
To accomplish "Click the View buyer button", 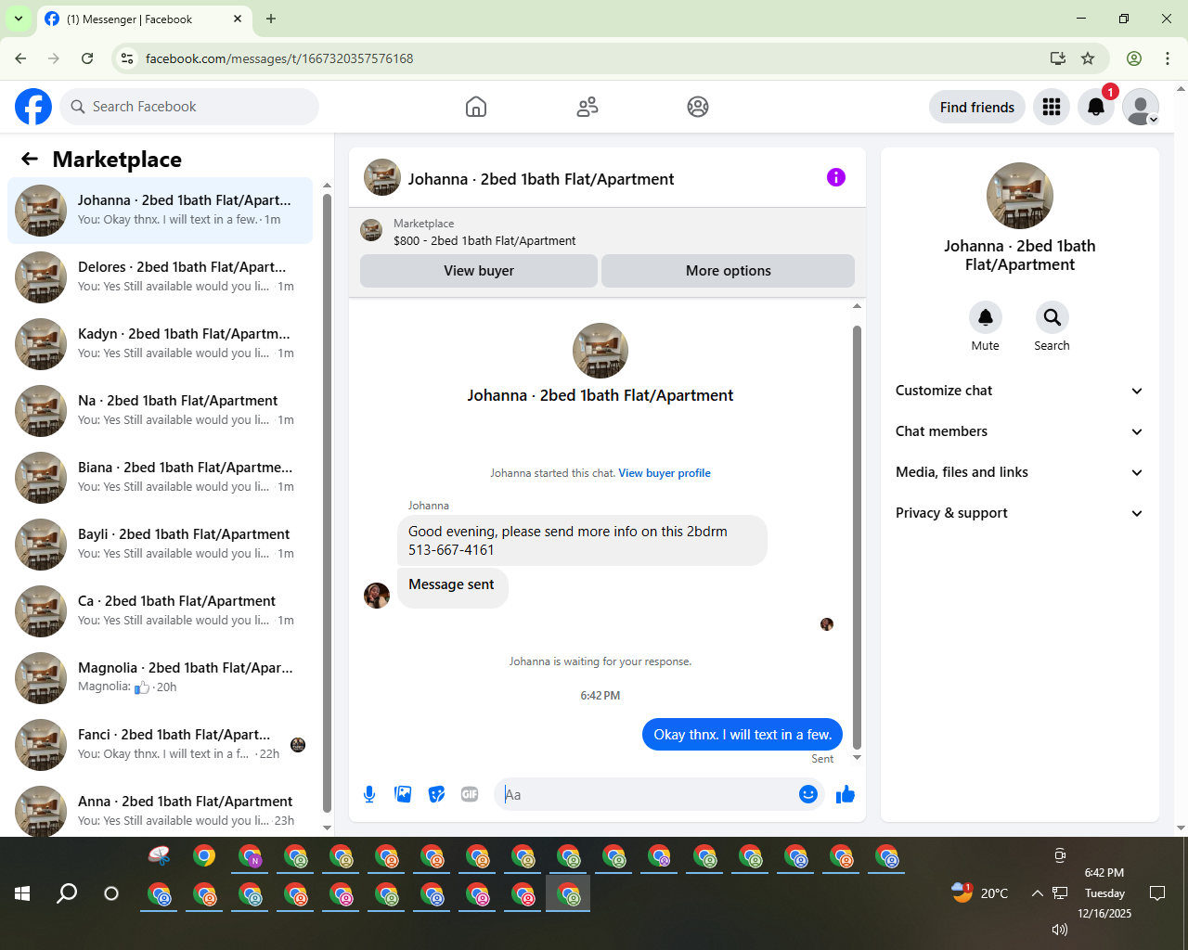I will (479, 271).
